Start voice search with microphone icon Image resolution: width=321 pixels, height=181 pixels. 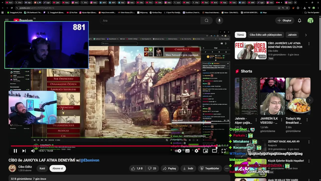[x=219, y=21]
